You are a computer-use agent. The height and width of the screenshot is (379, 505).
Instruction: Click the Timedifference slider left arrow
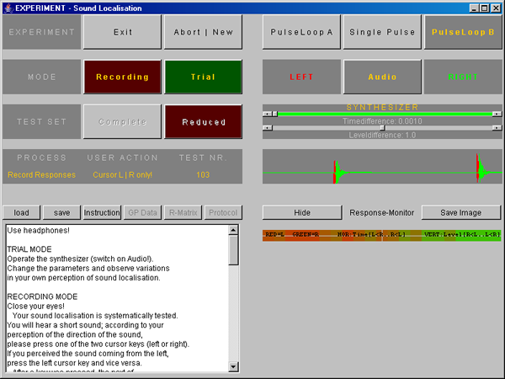pos(267,114)
